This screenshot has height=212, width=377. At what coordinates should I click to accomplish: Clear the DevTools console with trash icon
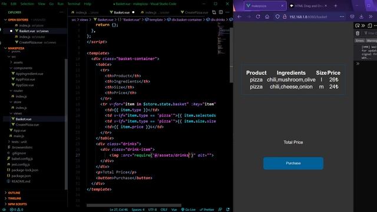click(358, 33)
